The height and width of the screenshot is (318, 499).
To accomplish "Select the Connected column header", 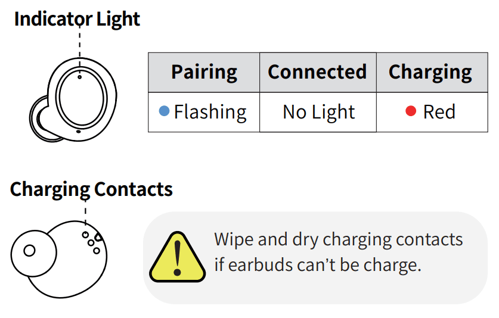I will pyautogui.click(x=317, y=72).
